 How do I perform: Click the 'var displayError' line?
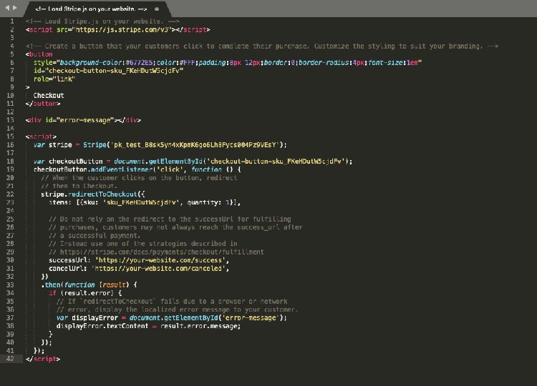point(172,317)
